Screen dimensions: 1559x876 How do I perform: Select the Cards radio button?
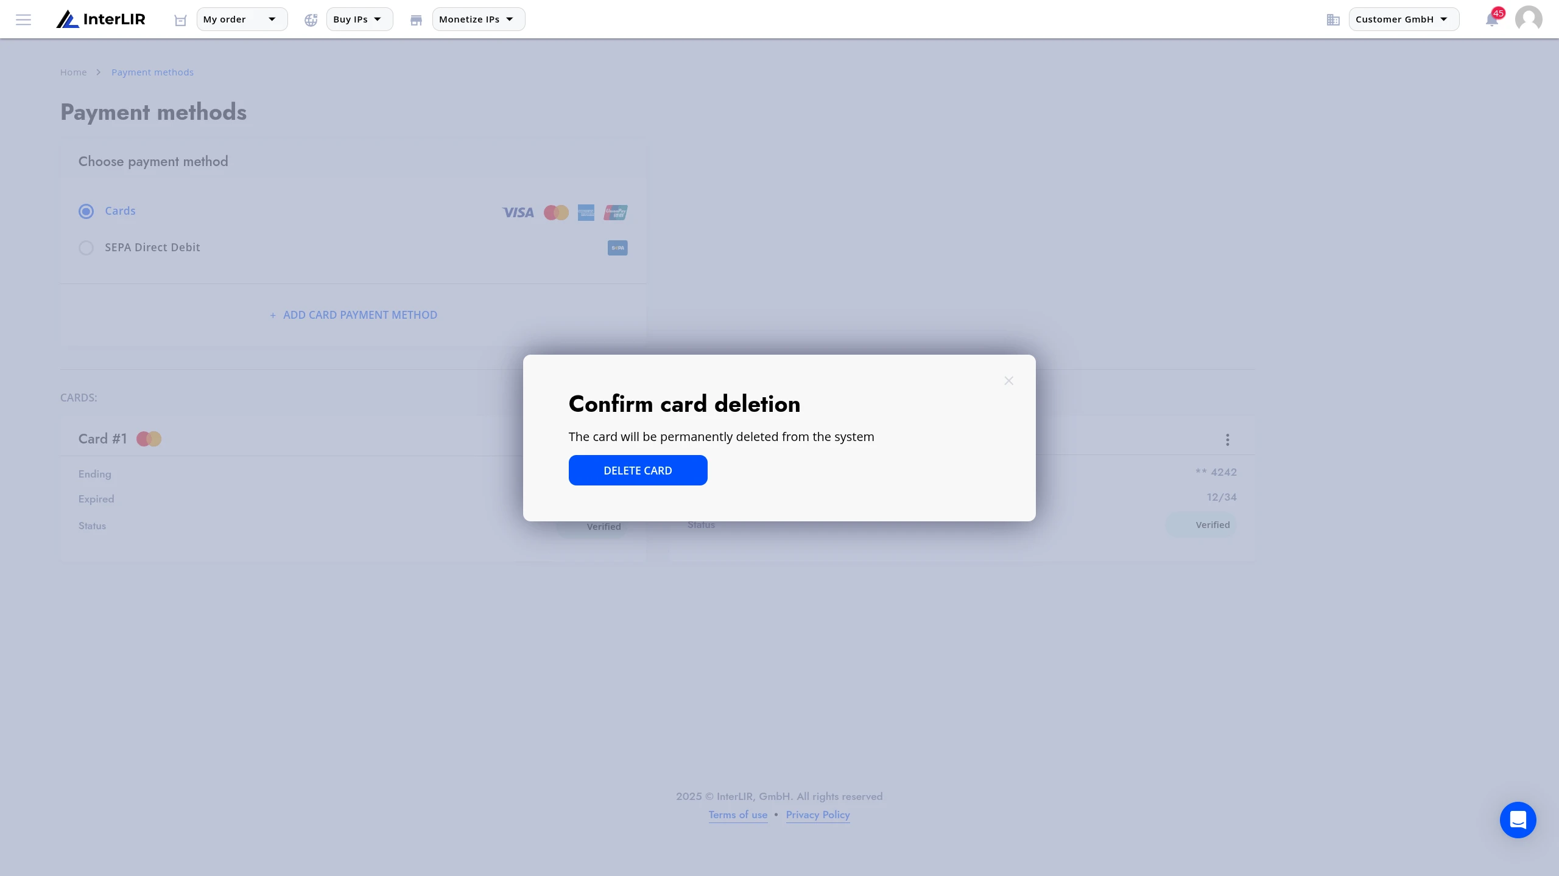click(86, 211)
